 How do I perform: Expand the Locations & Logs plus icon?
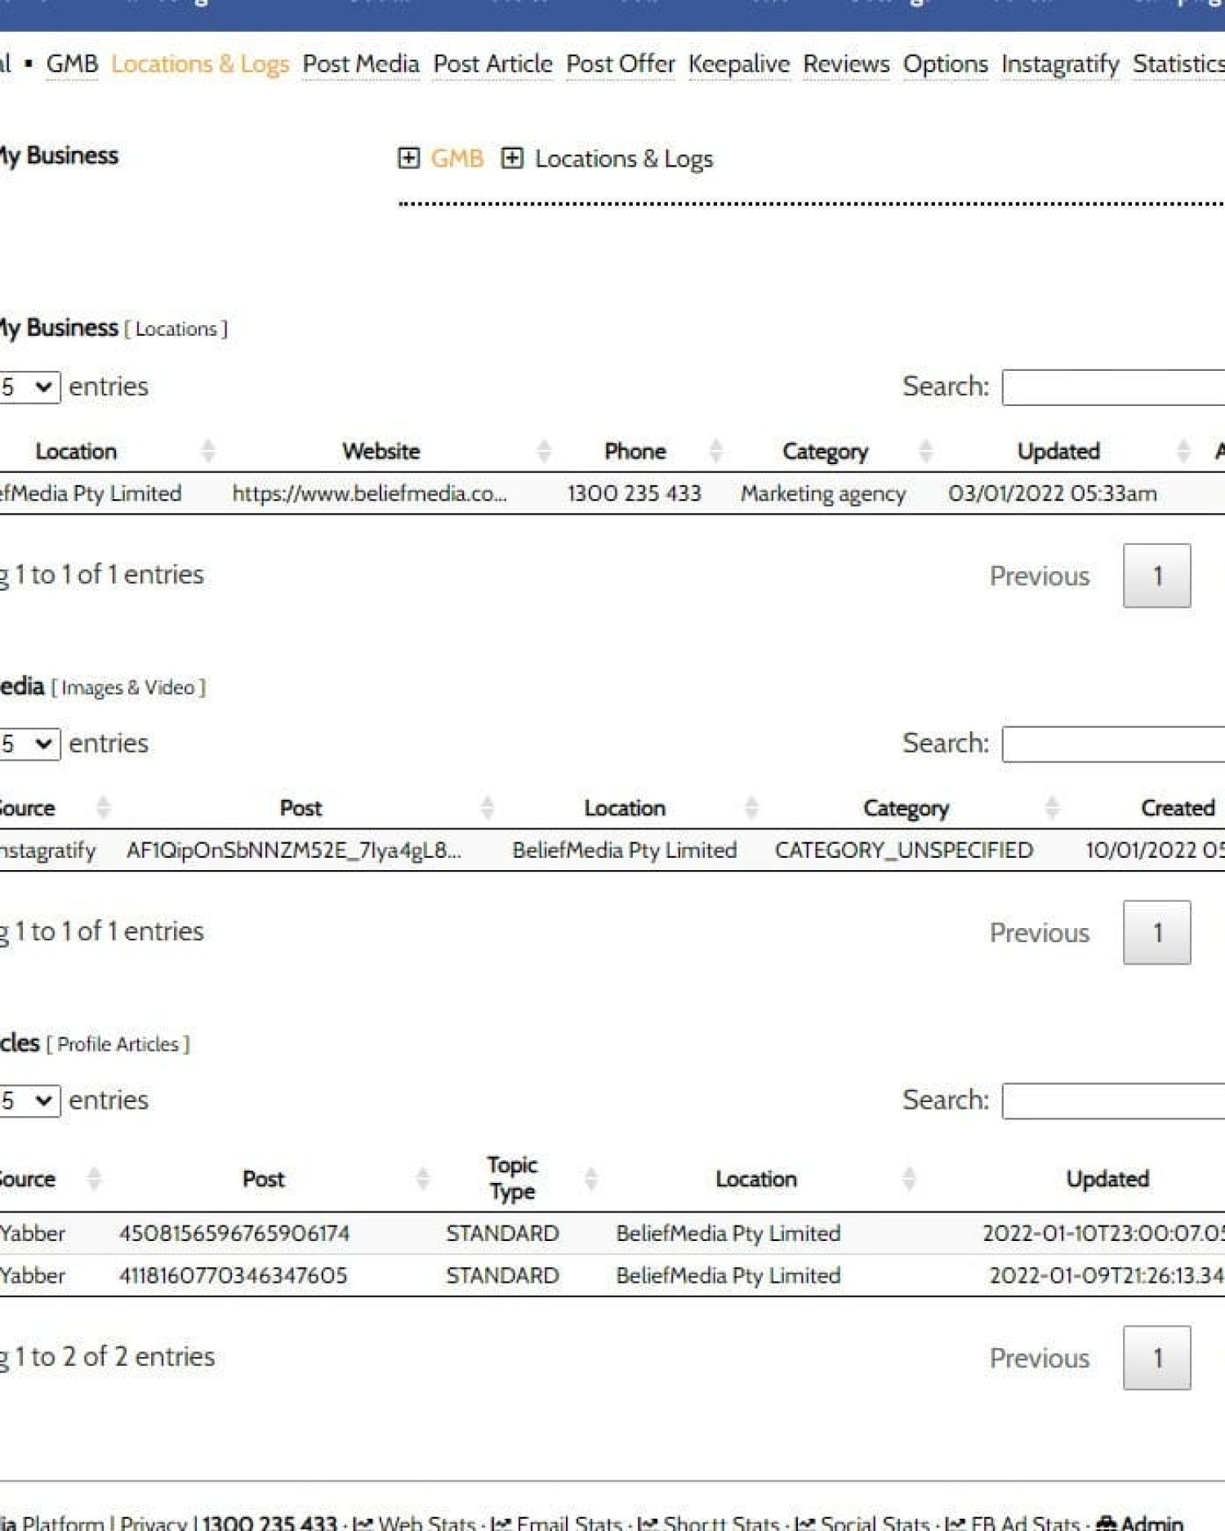point(512,158)
